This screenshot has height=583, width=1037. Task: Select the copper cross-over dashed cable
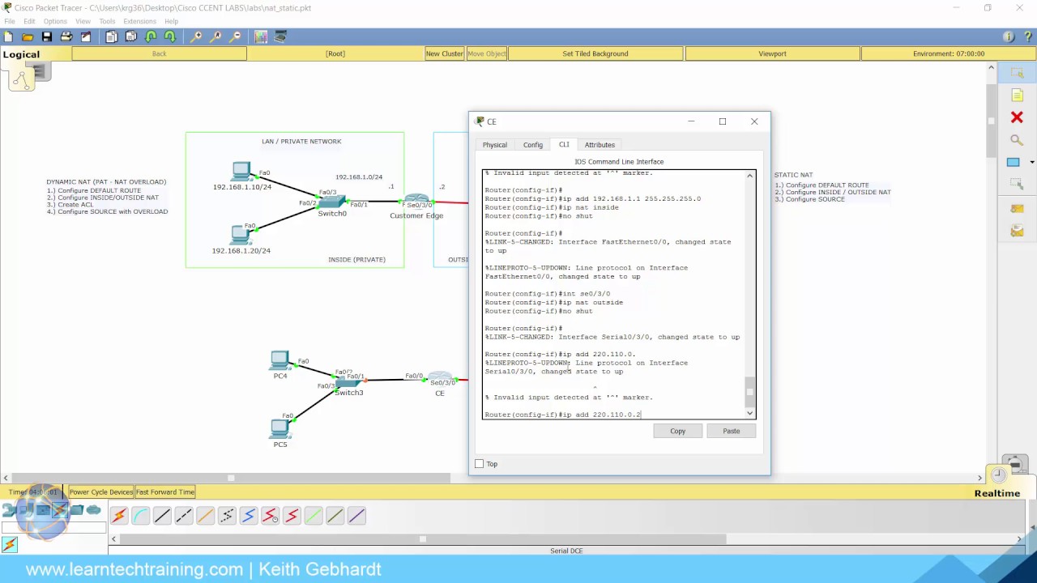[184, 516]
